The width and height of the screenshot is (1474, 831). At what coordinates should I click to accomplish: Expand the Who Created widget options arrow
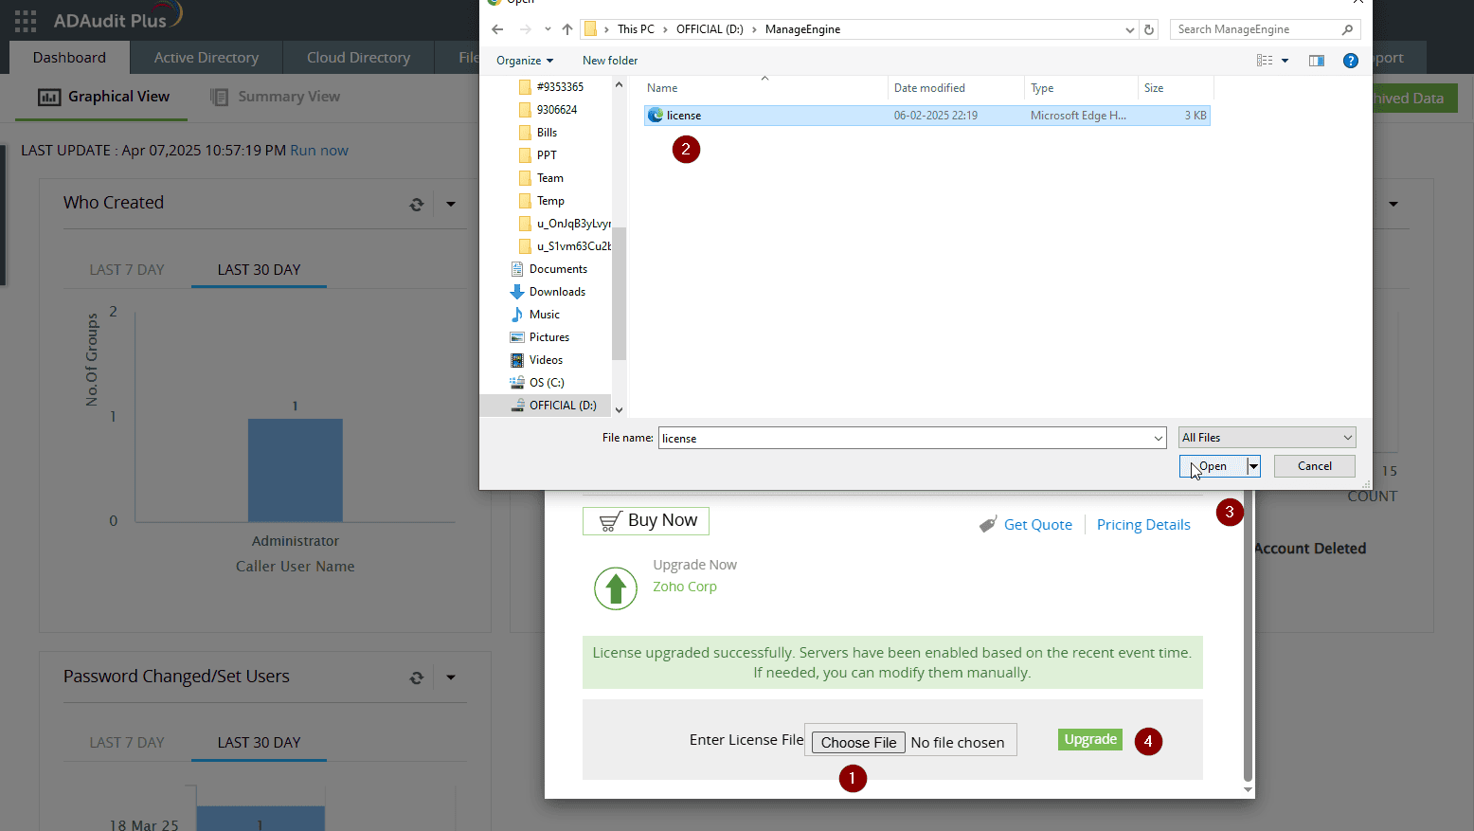click(451, 204)
